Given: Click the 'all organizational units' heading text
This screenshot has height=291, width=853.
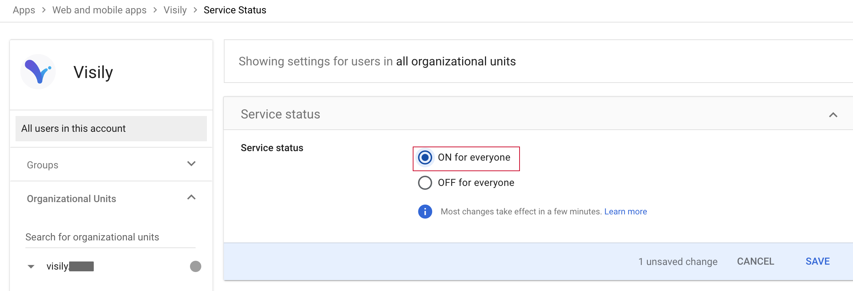Looking at the screenshot, I should pos(456,62).
